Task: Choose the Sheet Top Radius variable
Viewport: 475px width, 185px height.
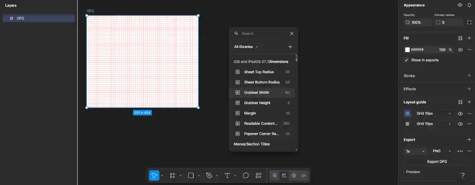Action: click(262, 72)
